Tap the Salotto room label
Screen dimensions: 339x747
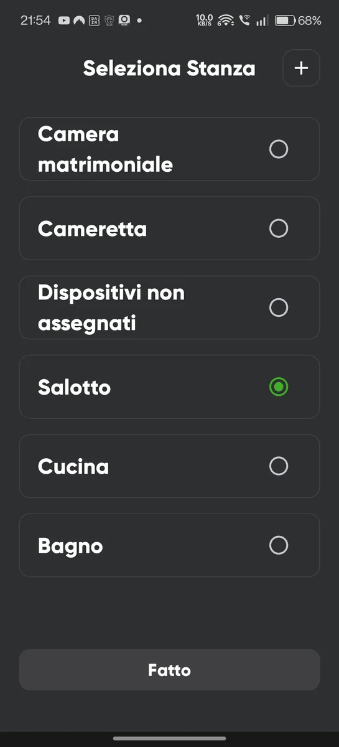[x=74, y=387]
